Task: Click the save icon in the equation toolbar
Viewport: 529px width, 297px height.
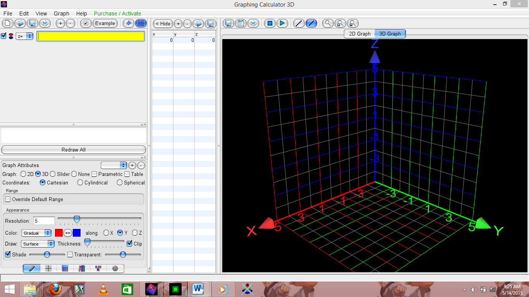Action: pos(33,23)
